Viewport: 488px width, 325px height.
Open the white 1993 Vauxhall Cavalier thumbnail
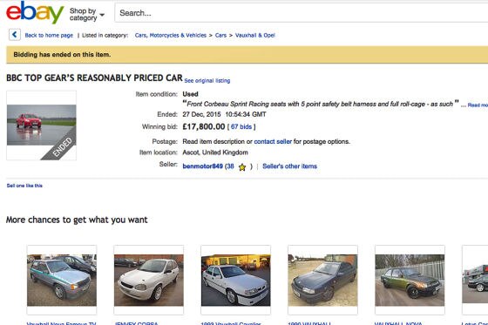point(236,280)
